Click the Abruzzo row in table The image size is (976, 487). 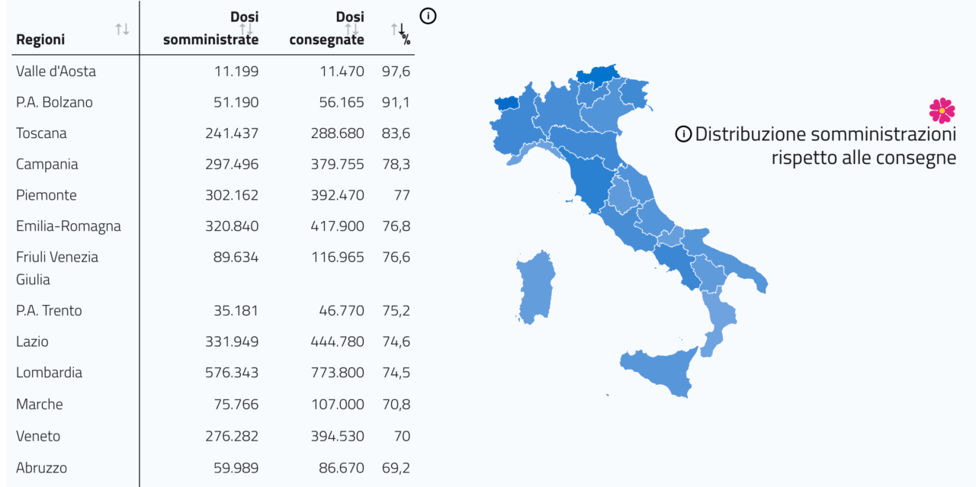213,467
